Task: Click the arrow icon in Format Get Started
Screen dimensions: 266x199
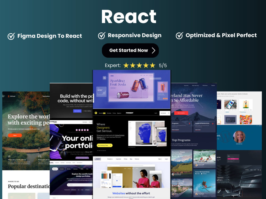Action: [168, 113]
